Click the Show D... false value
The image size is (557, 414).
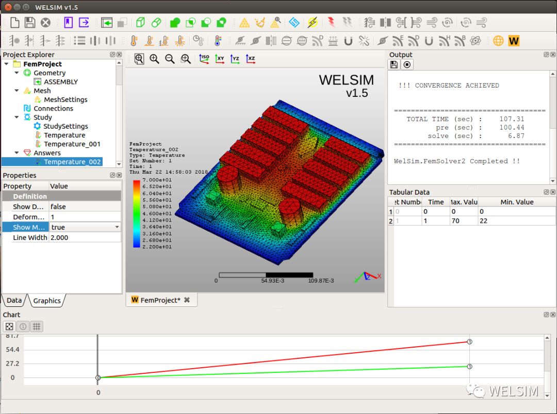[85, 206]
